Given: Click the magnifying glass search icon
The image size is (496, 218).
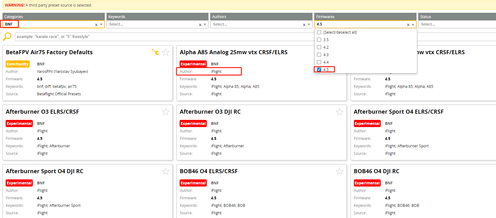Looking at the screenshot, I should click(x=7, y=36).
